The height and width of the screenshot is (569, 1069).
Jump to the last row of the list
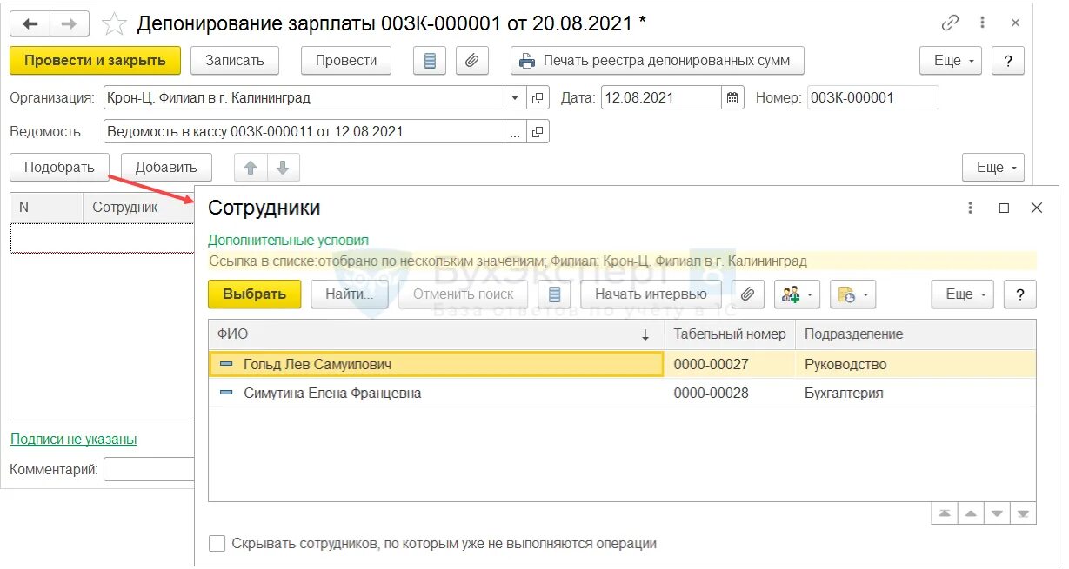[1023, 513]
